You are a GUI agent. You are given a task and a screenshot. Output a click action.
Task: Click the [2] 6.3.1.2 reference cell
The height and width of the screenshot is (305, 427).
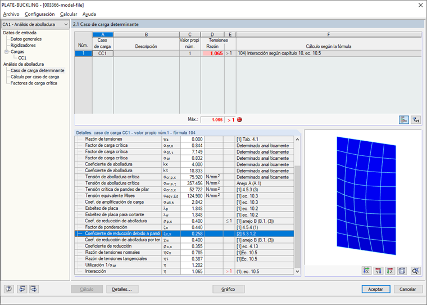tap(264, 234)
